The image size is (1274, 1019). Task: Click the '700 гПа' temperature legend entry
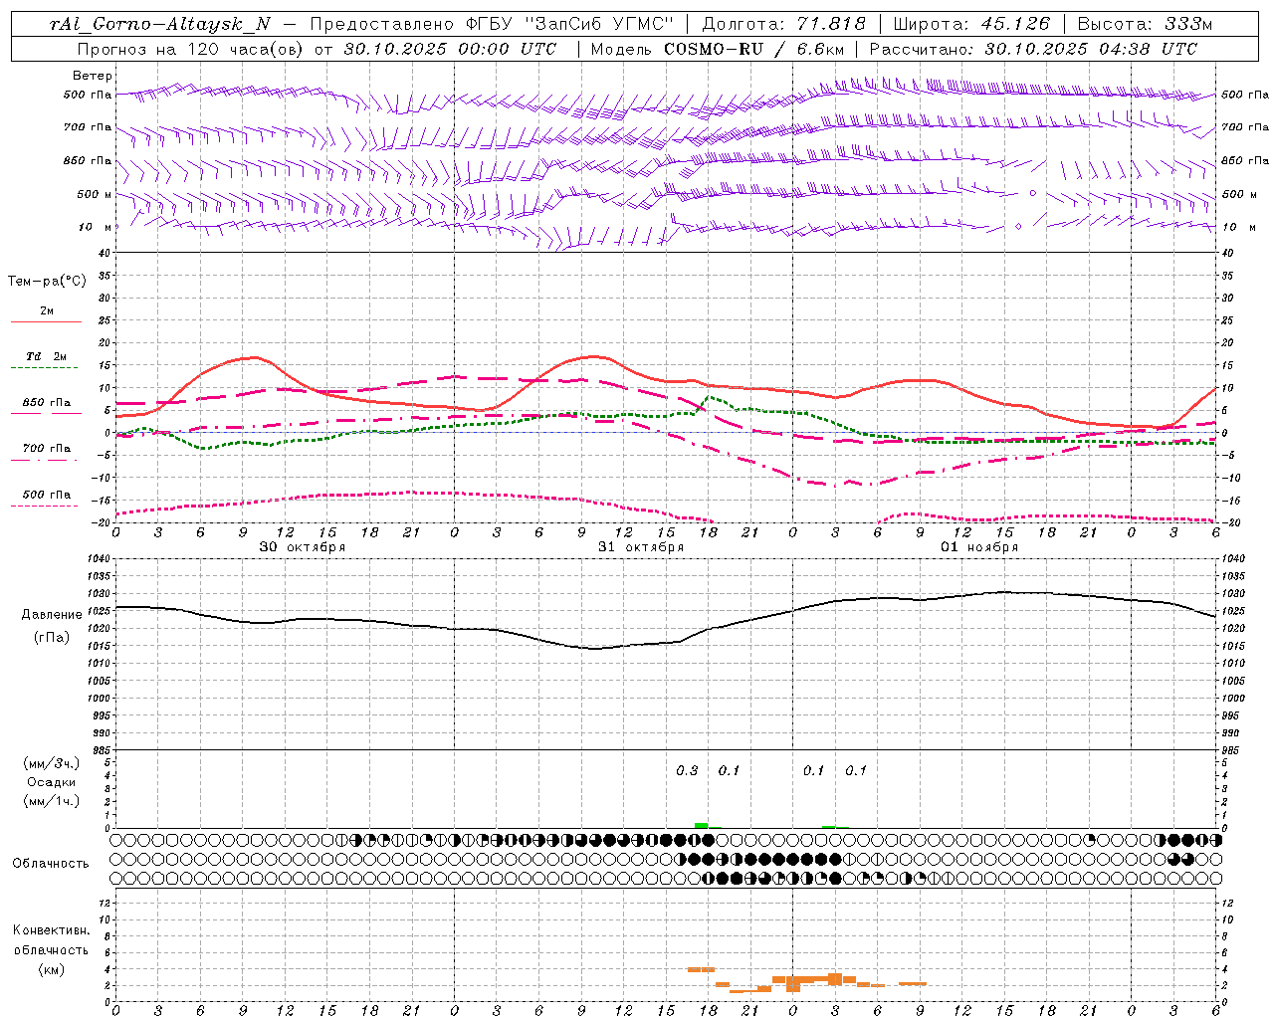(47, 449)
